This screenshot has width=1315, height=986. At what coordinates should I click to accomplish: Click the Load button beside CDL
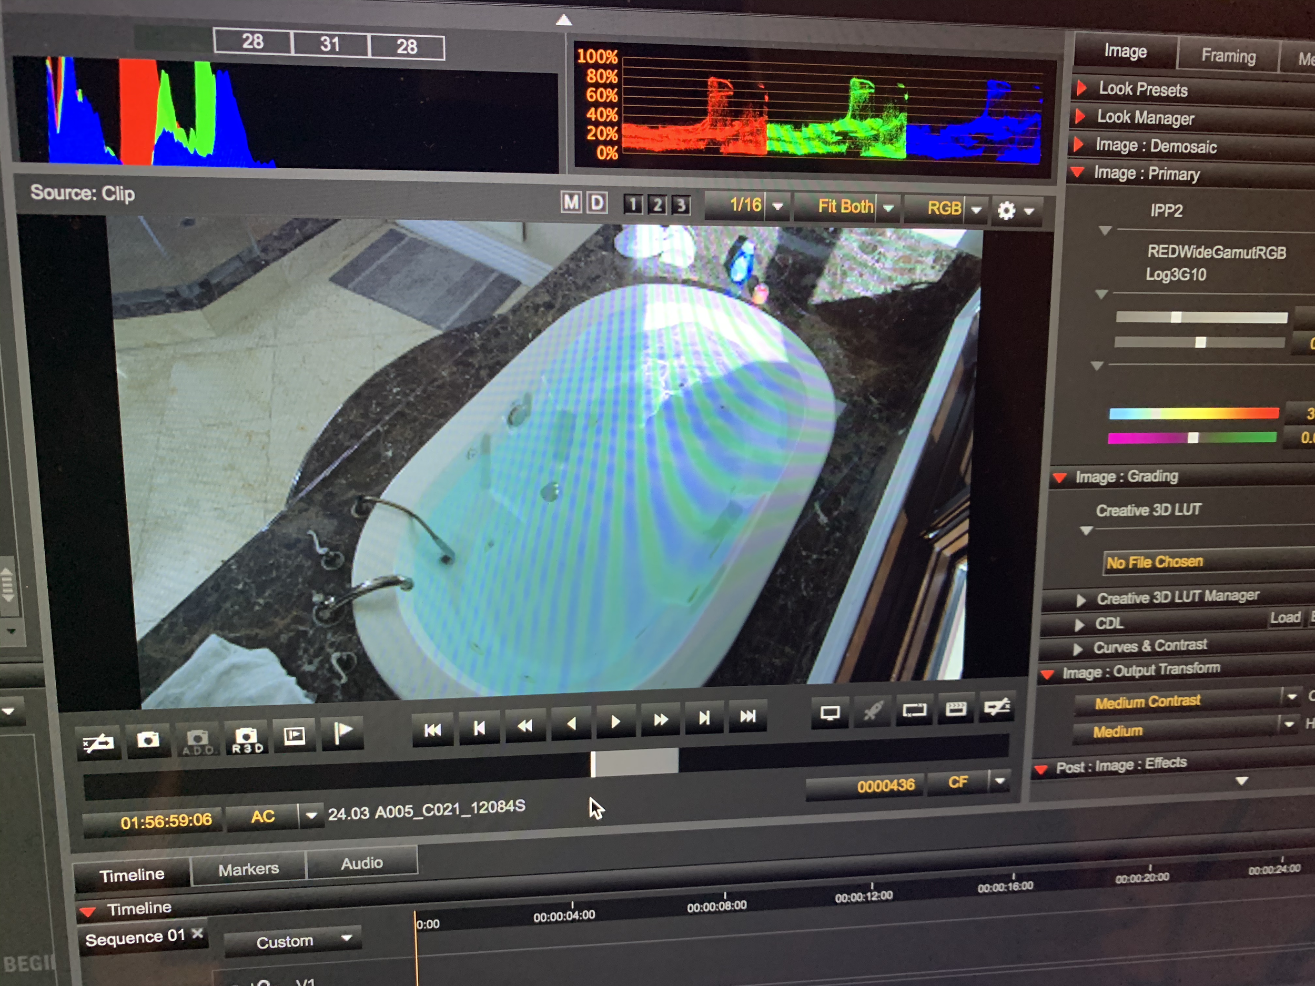(x=1285, y=617)
